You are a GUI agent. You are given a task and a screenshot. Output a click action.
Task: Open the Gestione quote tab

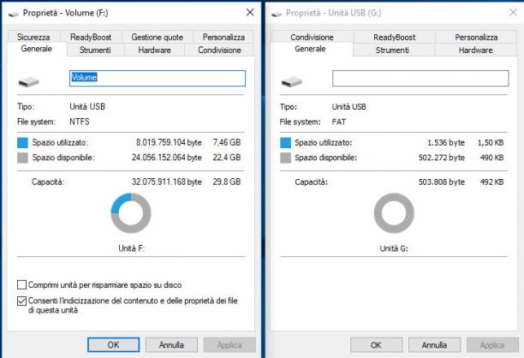tap(157, 37)
